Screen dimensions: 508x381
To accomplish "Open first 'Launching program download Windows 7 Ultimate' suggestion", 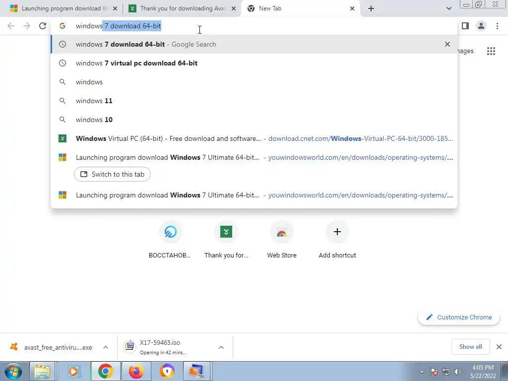I will (254, 157).
